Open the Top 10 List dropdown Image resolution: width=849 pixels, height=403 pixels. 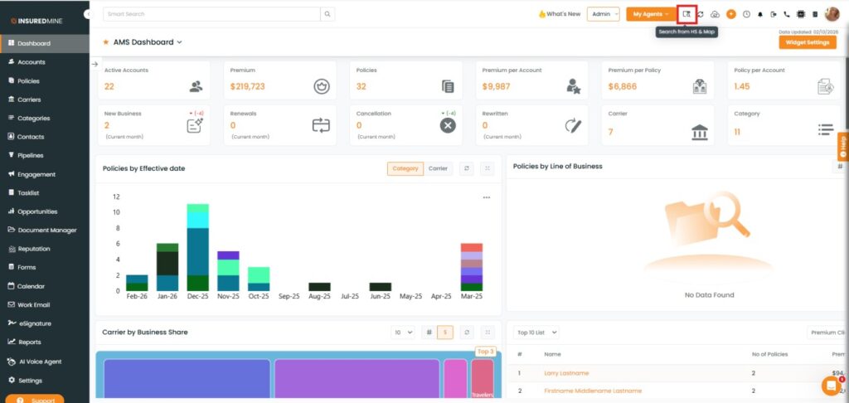(536, 333)
